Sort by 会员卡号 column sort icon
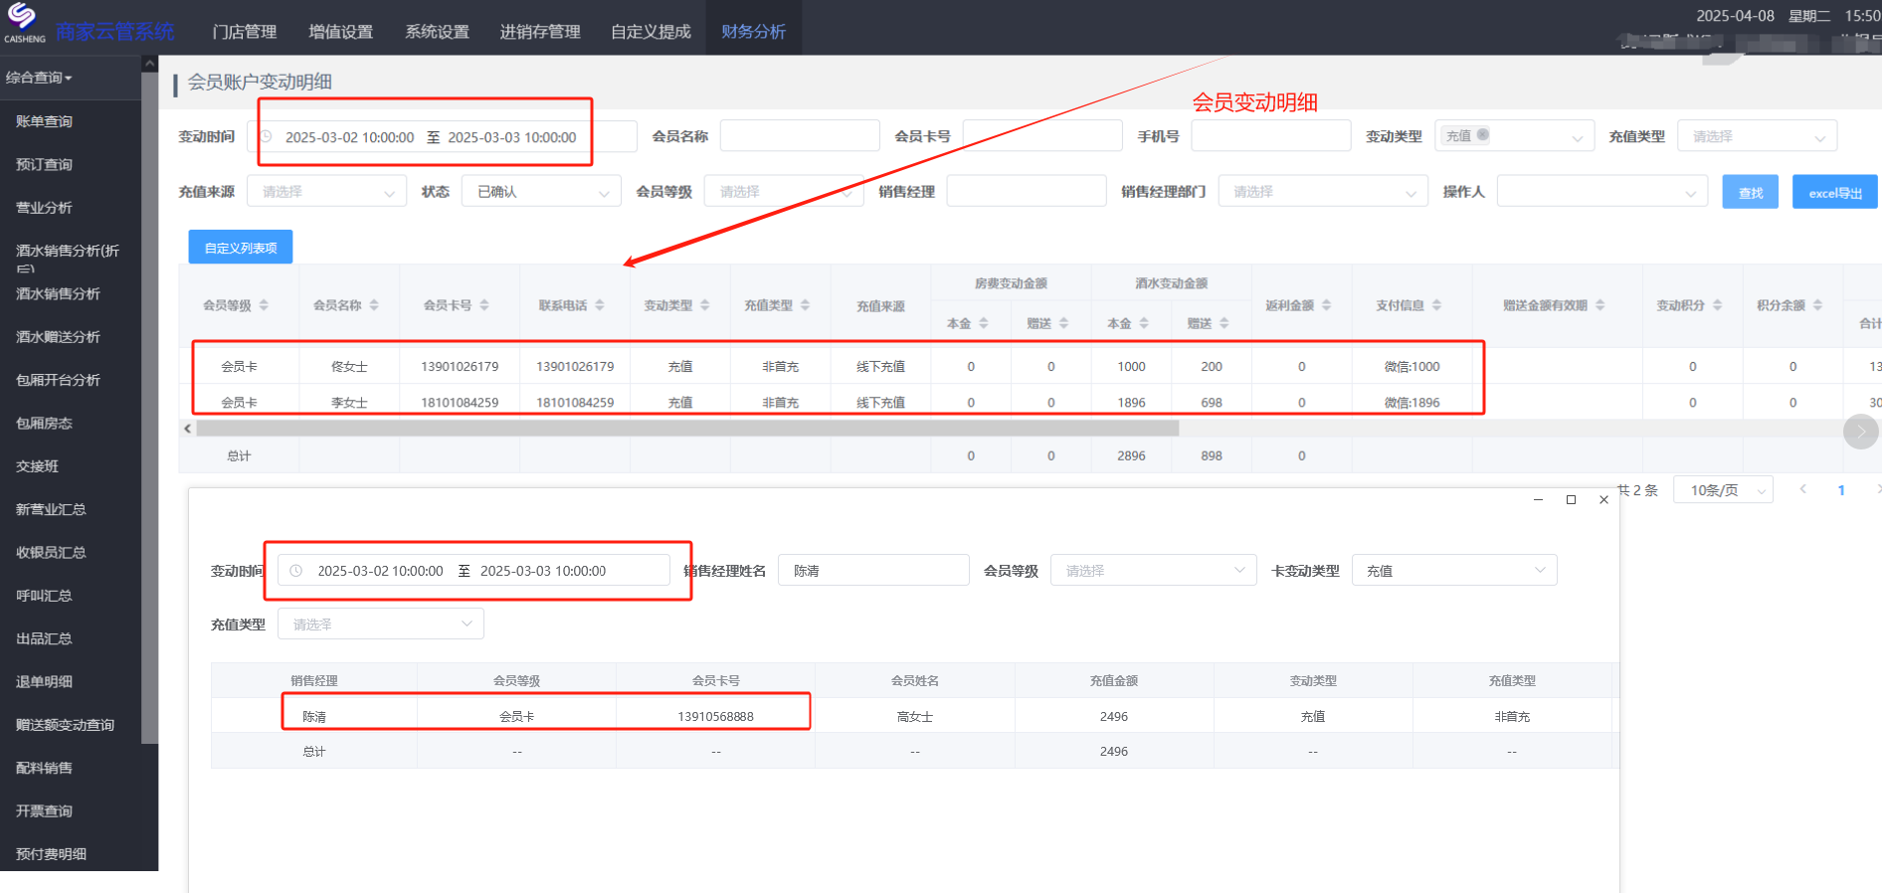The image size is (1882, 893). 484,305
